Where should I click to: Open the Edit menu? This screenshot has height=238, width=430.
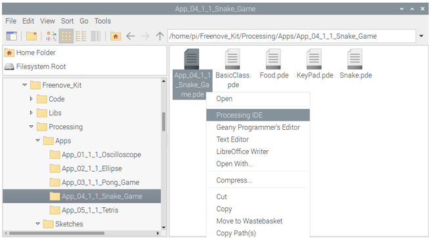(28, 21)
